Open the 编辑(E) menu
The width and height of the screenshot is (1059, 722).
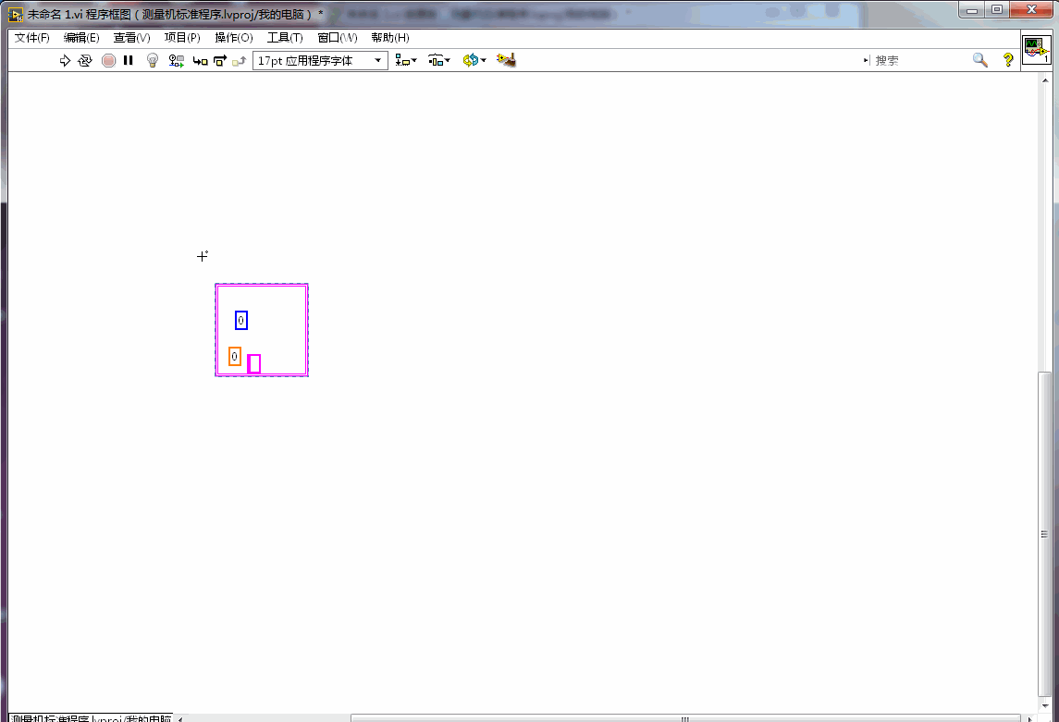pos(81,38)
